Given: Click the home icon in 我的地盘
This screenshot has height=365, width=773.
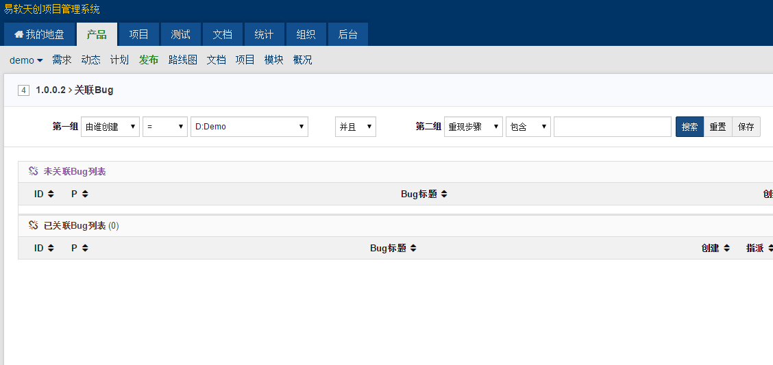Looking at the screenshot, I should (x=19, y=34).
